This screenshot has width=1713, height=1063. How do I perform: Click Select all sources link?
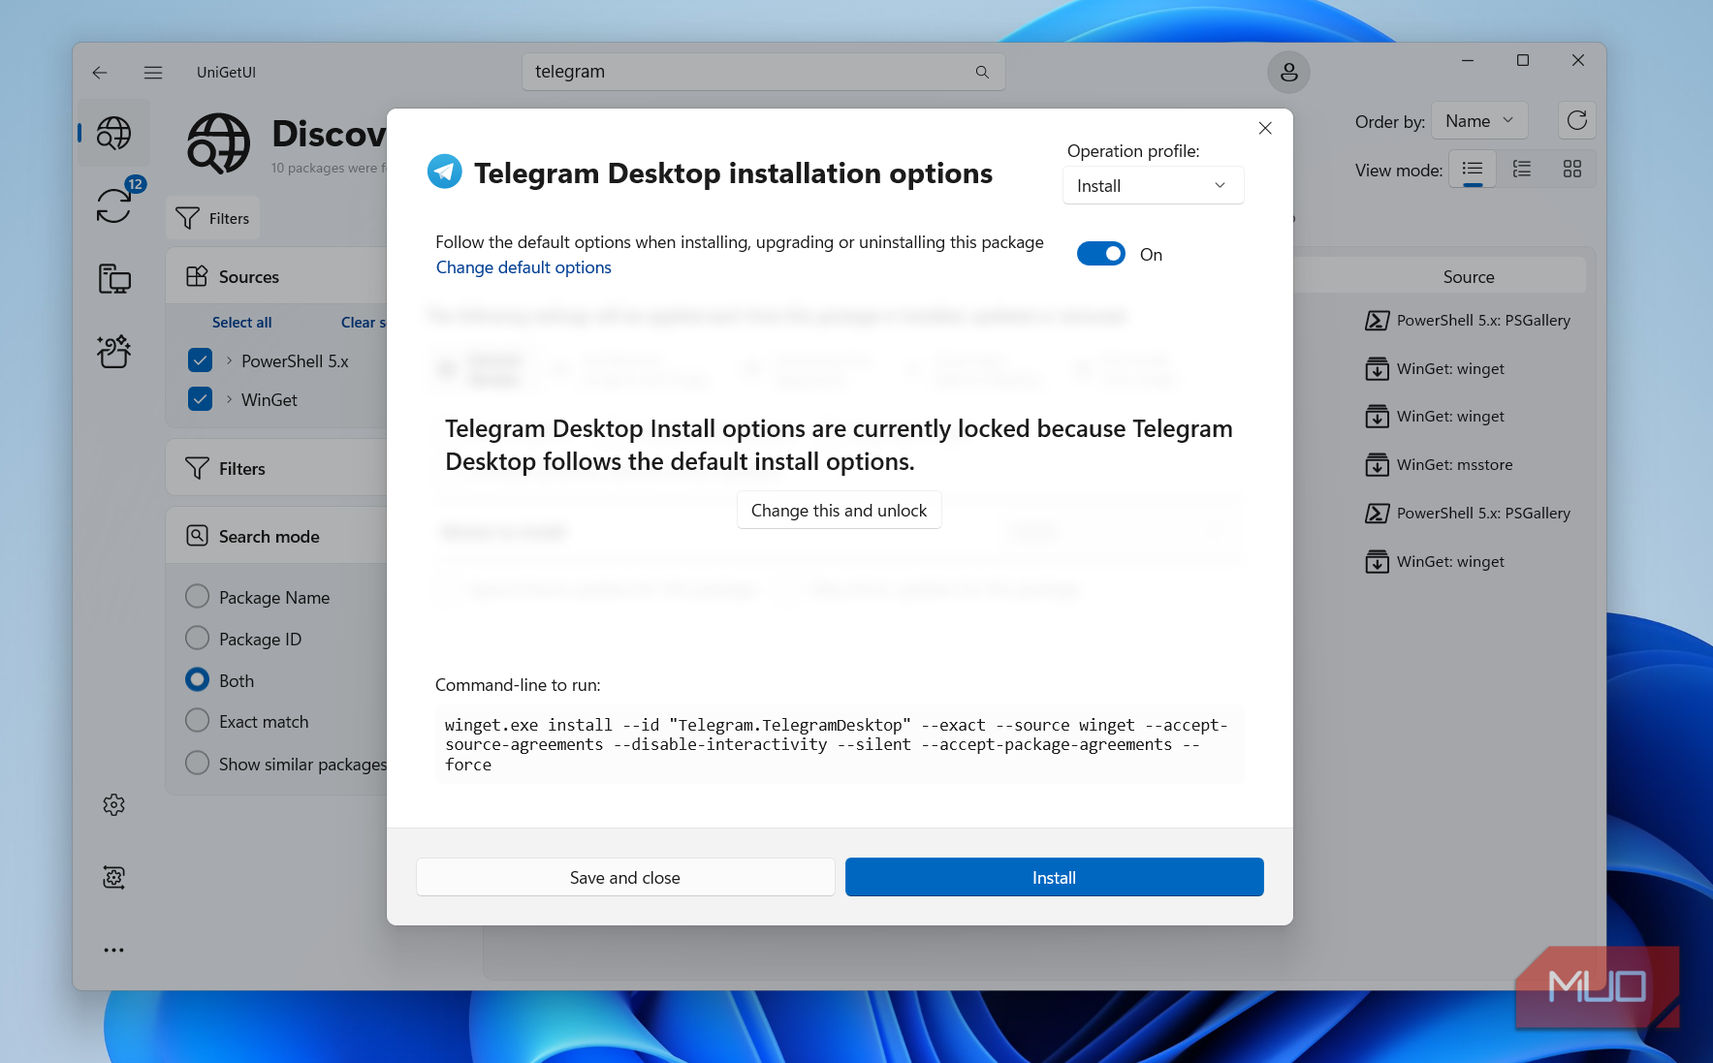pyautogui.click(x=242, y=323)
